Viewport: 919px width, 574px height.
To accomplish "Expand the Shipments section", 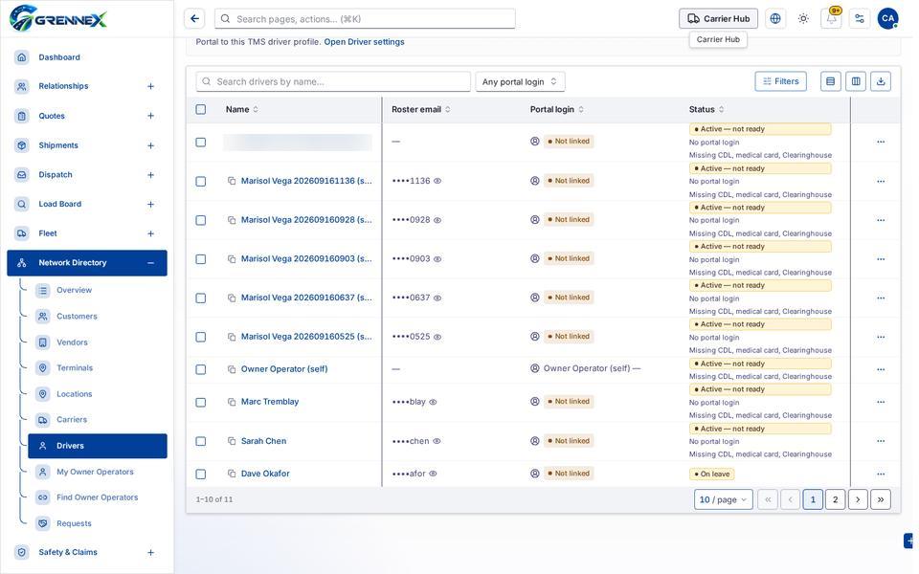I will tap(150, 145).
